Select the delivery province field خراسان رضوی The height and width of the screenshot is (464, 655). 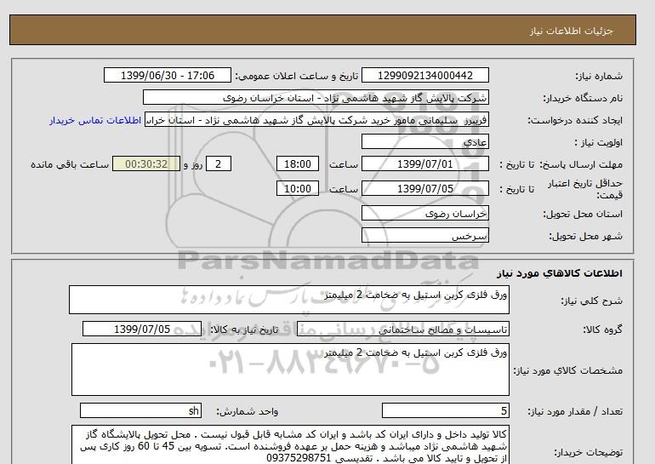424,213
